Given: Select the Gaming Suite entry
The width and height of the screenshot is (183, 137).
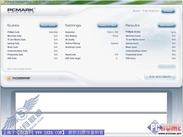Looking at the screenshot, I should pyautogui.click(x=33, y=43).
